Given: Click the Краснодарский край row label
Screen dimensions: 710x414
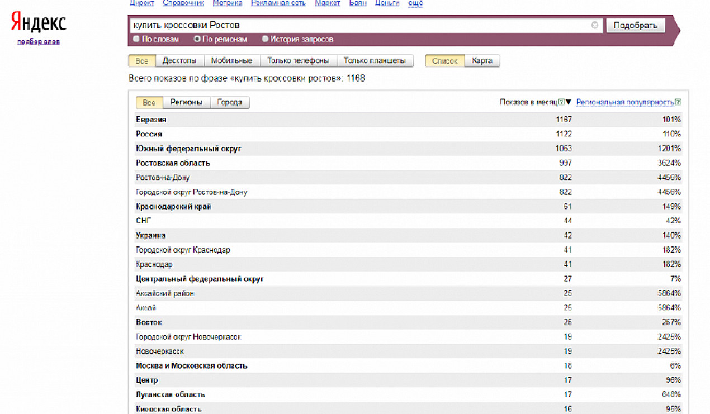Looking at the screenshot, I should 173,207.
